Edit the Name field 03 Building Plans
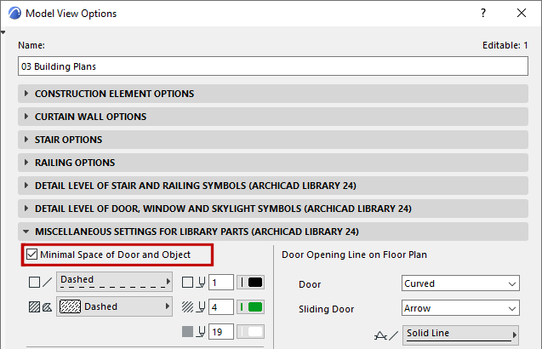 [273, 66]
